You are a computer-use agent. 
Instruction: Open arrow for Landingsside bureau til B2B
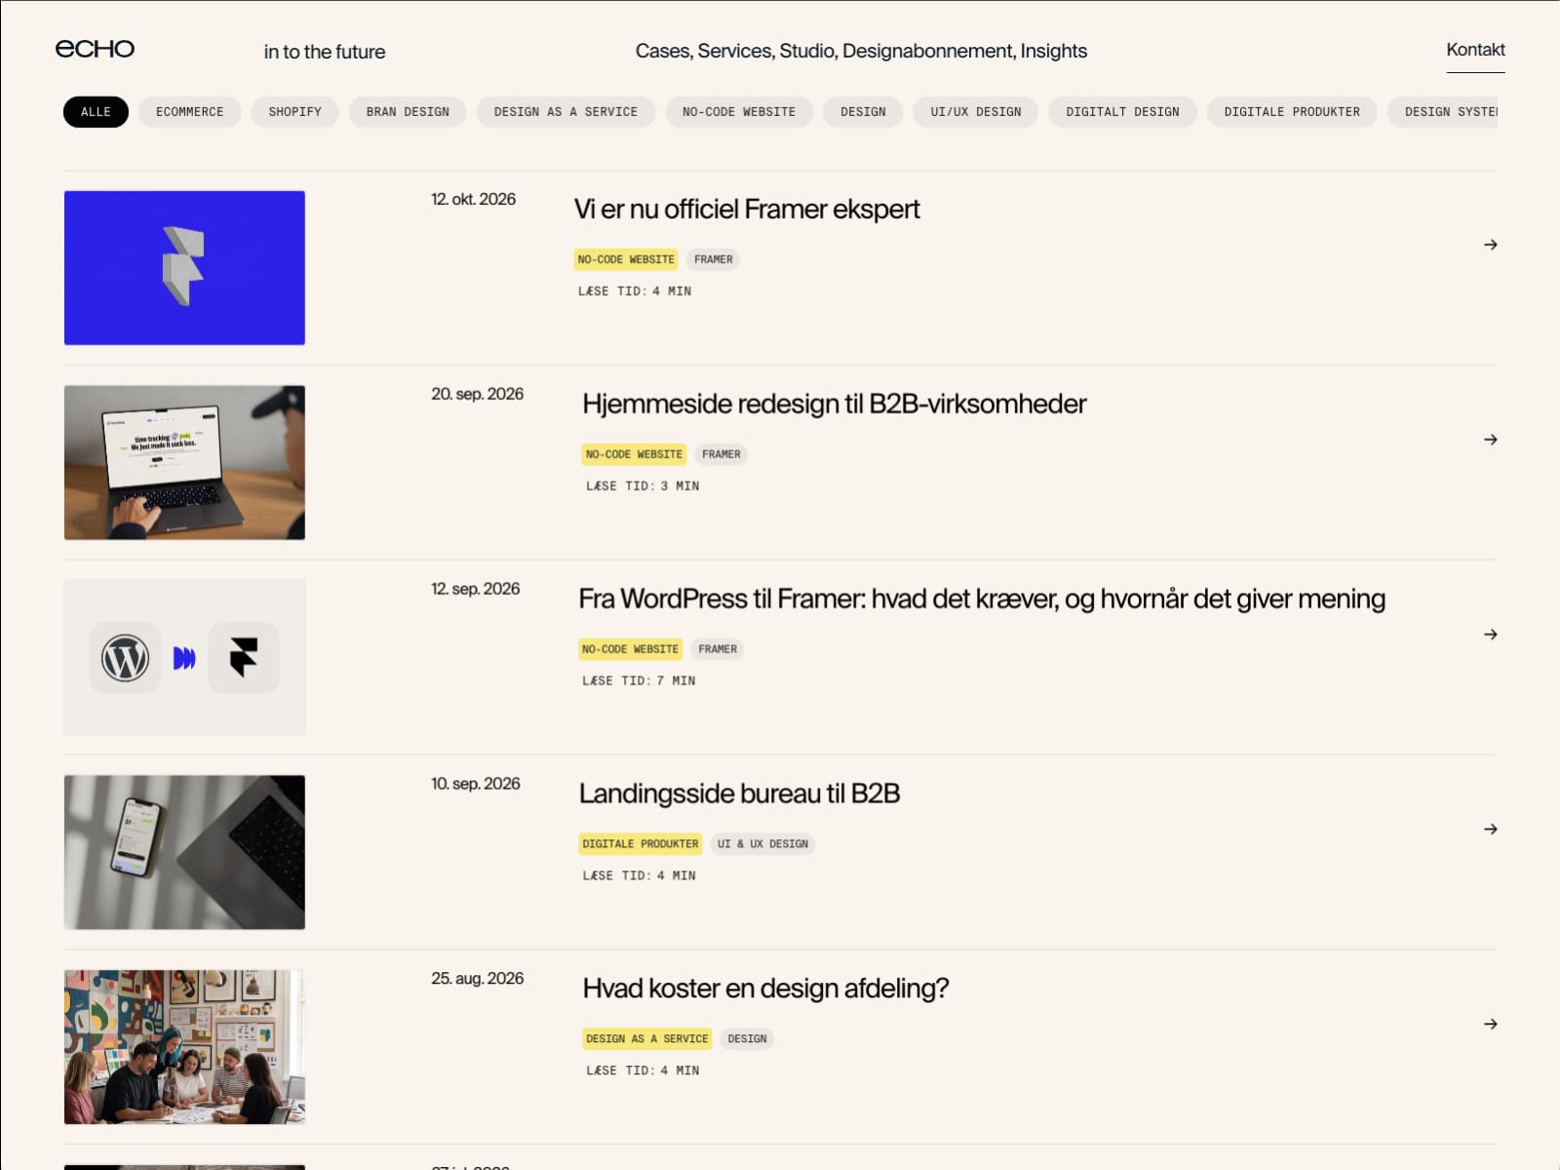[1490, 830]
